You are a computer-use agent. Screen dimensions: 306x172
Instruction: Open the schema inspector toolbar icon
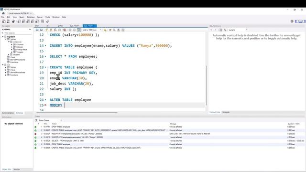[13, 21]
